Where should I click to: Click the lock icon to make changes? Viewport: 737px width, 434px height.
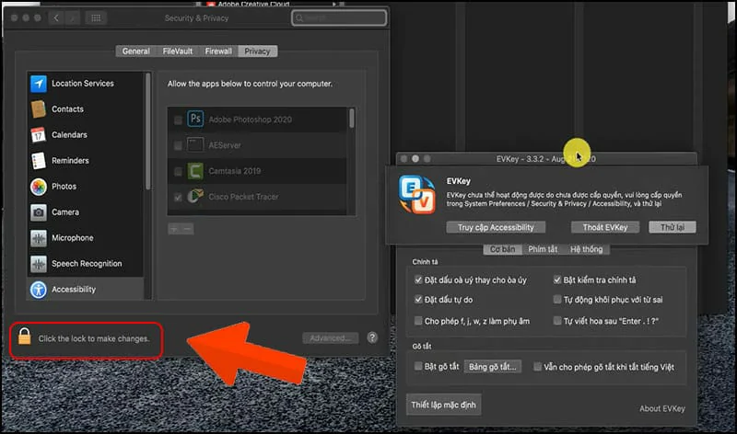point(24,338)
